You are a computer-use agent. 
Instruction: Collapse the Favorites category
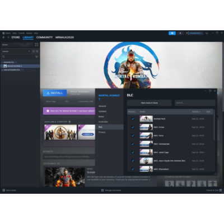click(x=2, y=62)
